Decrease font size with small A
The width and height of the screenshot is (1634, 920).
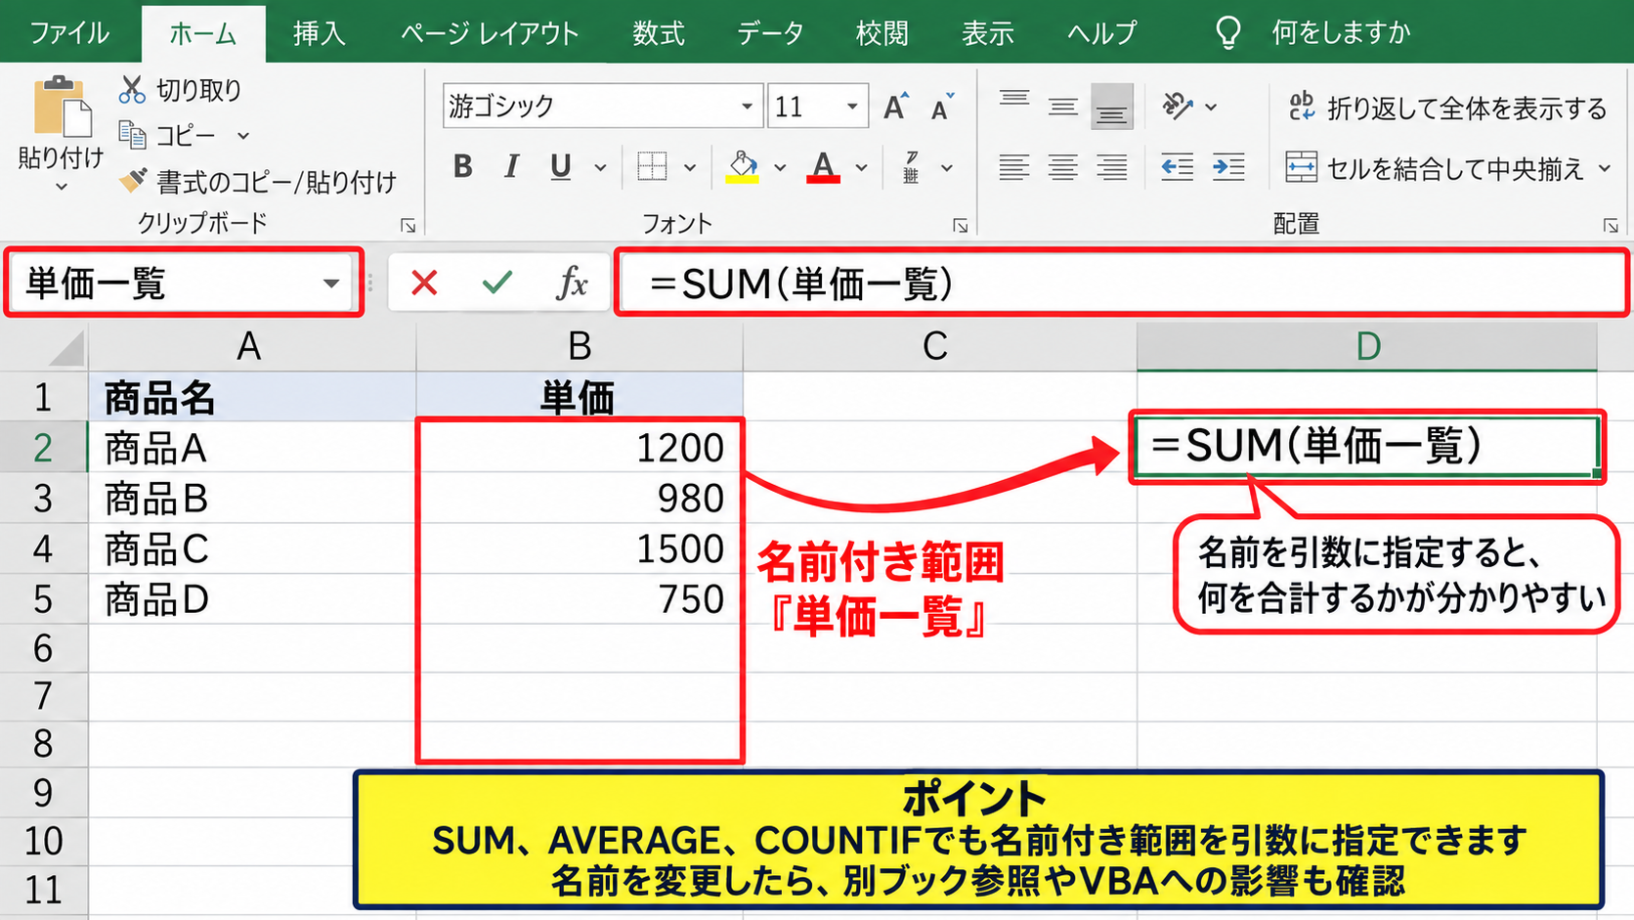tap(942, 106)
